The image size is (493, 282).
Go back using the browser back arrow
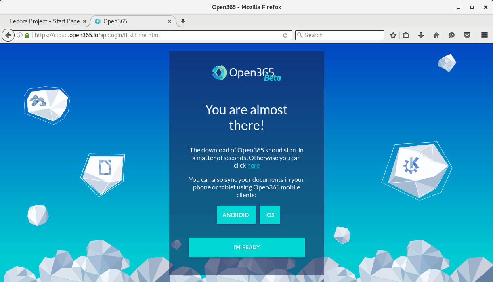click(8, 35)
